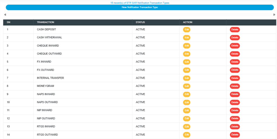The image size is (277, 139).
Task: Delete the RTGS OUTWARD entry
Action: coord(235,135)
